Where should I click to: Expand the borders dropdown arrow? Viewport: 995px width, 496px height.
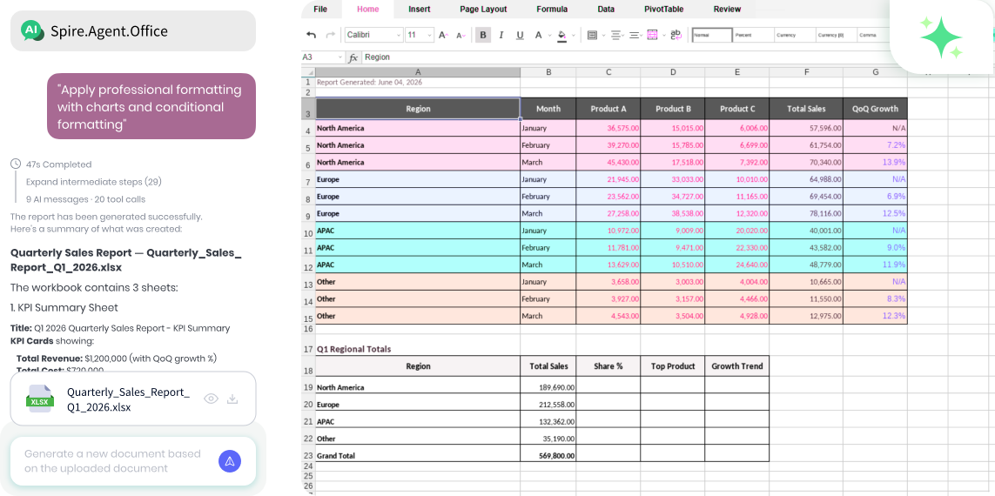click(x=603, y=36)
